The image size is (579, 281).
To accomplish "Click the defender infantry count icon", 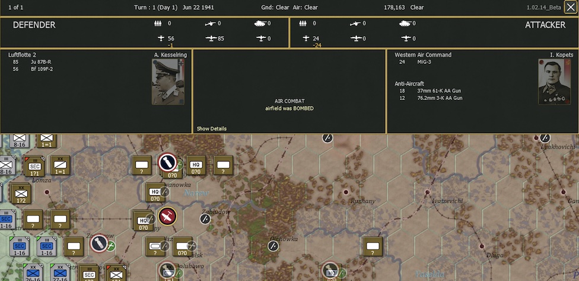I will tap(158, 24).
